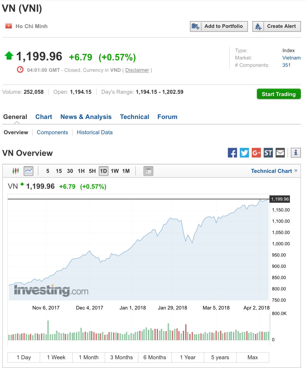Set chart interval to 5H
Image resolution: width=306 pixels, height=368 pixels.
(92, 171)
